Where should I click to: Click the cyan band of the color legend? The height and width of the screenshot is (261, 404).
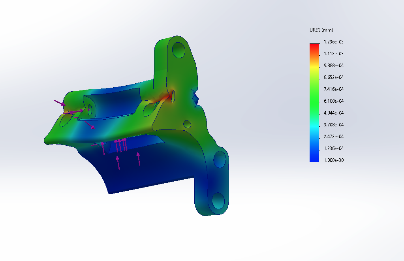[x=314, y=126]
